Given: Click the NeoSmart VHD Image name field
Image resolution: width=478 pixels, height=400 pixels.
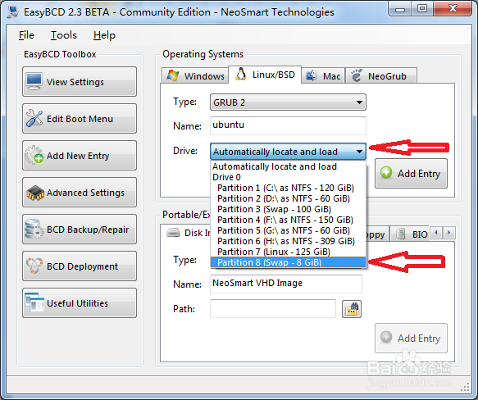Looking at the screenshot, I should (x=286, y=284).
